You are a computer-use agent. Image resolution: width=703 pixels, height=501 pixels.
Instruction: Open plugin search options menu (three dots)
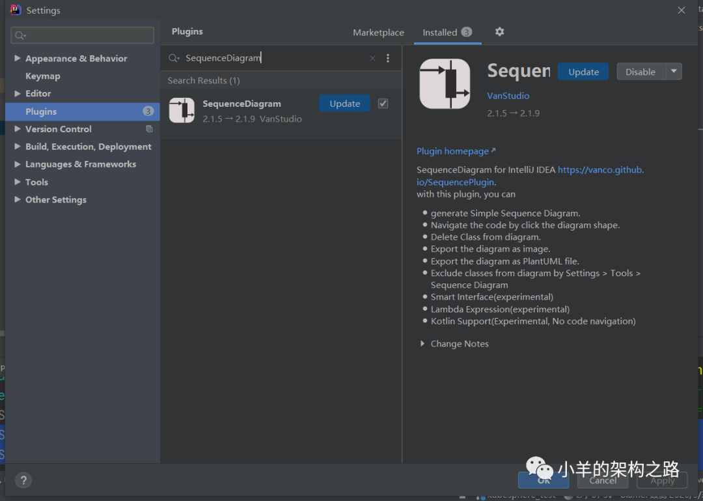[x=388, y=58]
